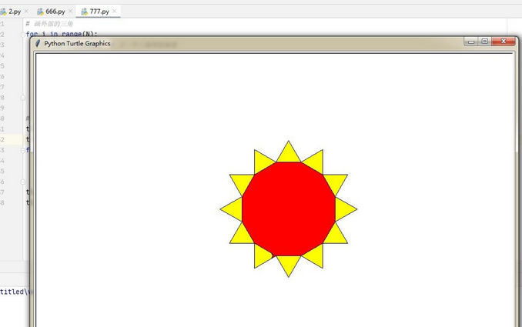Click the comment line '# 画外部的三角'
This screenshot has height=327, width=522.
(49, 24)
